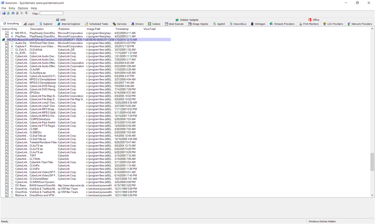Image resolution: width=375 pixels, height=224 pixels.
Task: Switch to the Explorer tab
Action: (46, 24)
